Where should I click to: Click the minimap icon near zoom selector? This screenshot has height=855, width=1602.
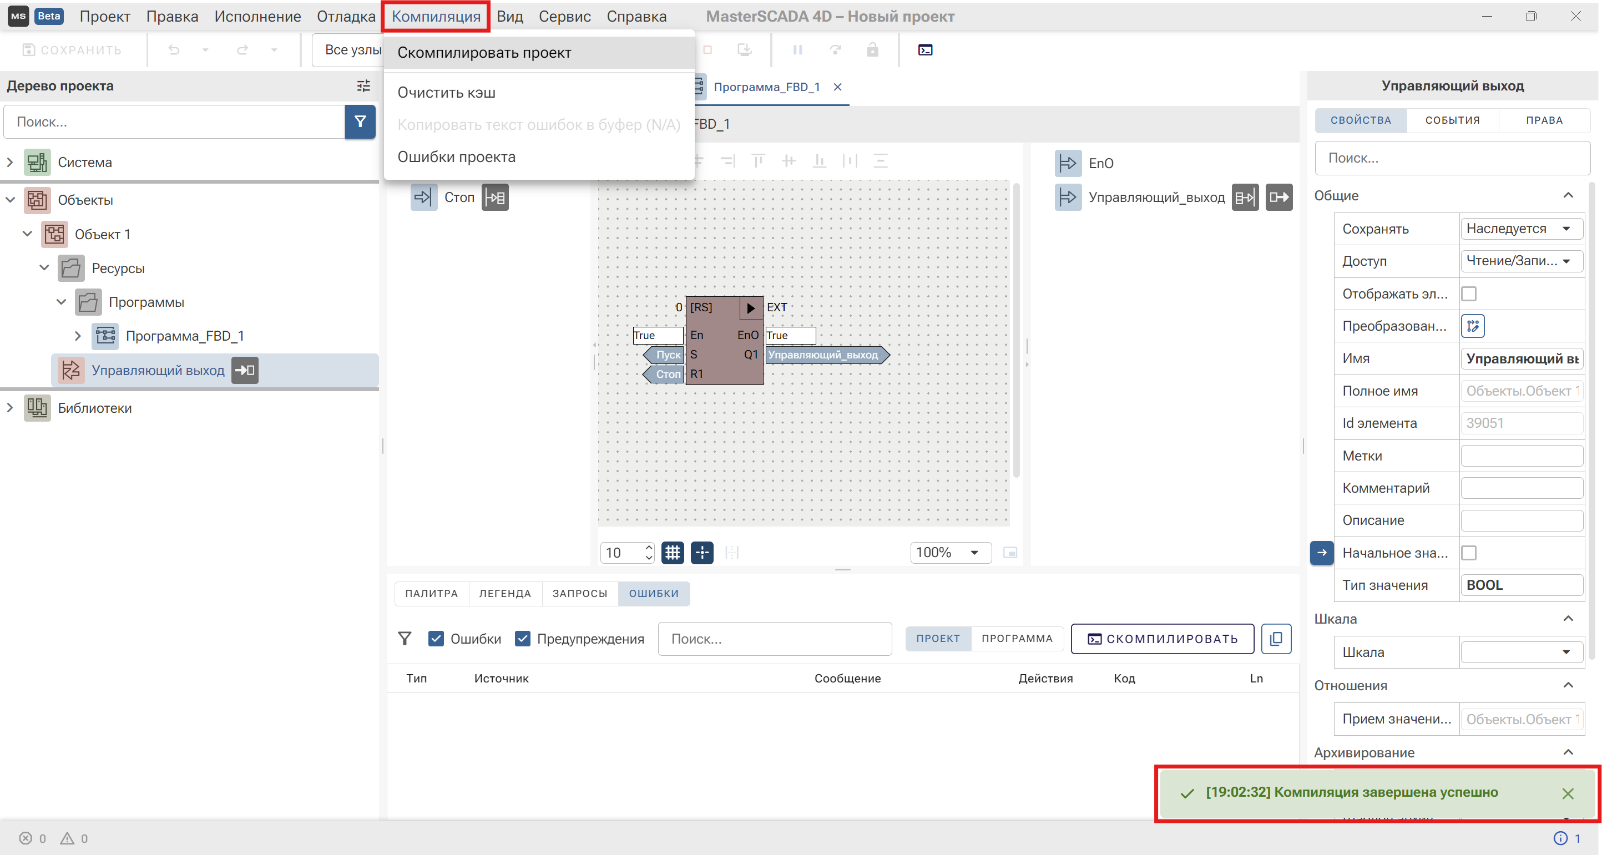[1010, 552]
